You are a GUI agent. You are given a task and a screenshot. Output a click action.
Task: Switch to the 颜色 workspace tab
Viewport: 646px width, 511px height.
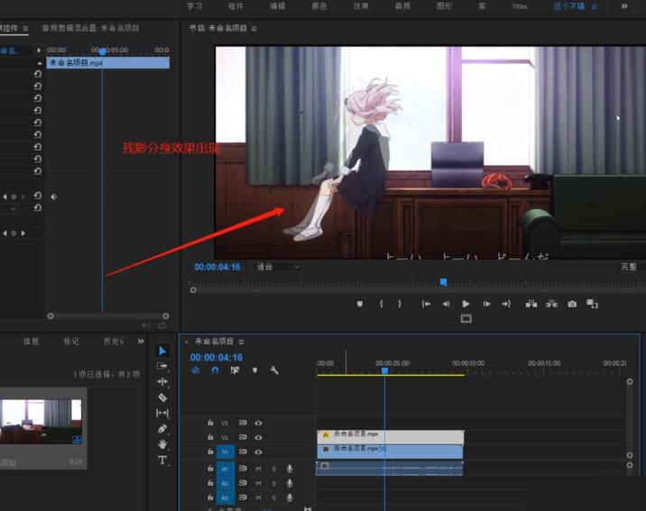point(318,6)
